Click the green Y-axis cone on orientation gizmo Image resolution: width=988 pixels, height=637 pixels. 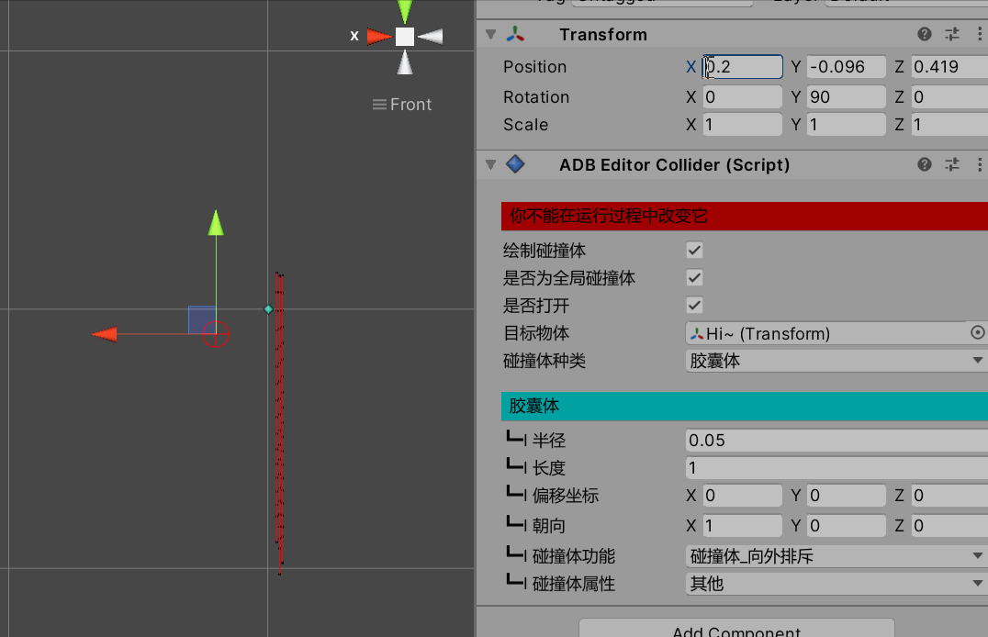(404, 11)
